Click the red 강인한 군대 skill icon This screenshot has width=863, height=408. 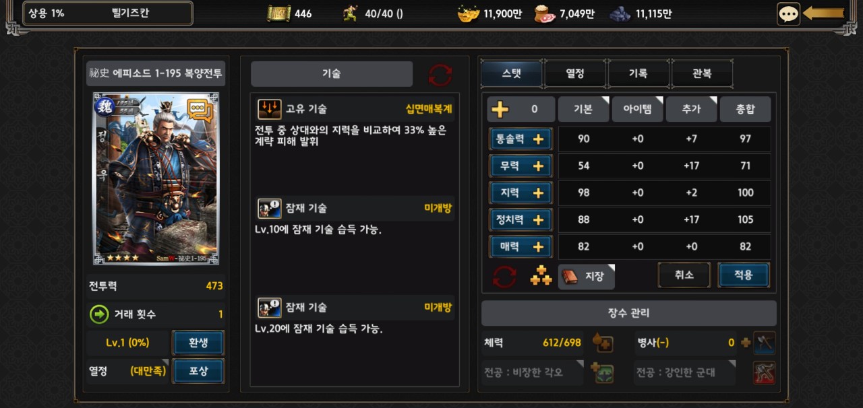point(764,372)
